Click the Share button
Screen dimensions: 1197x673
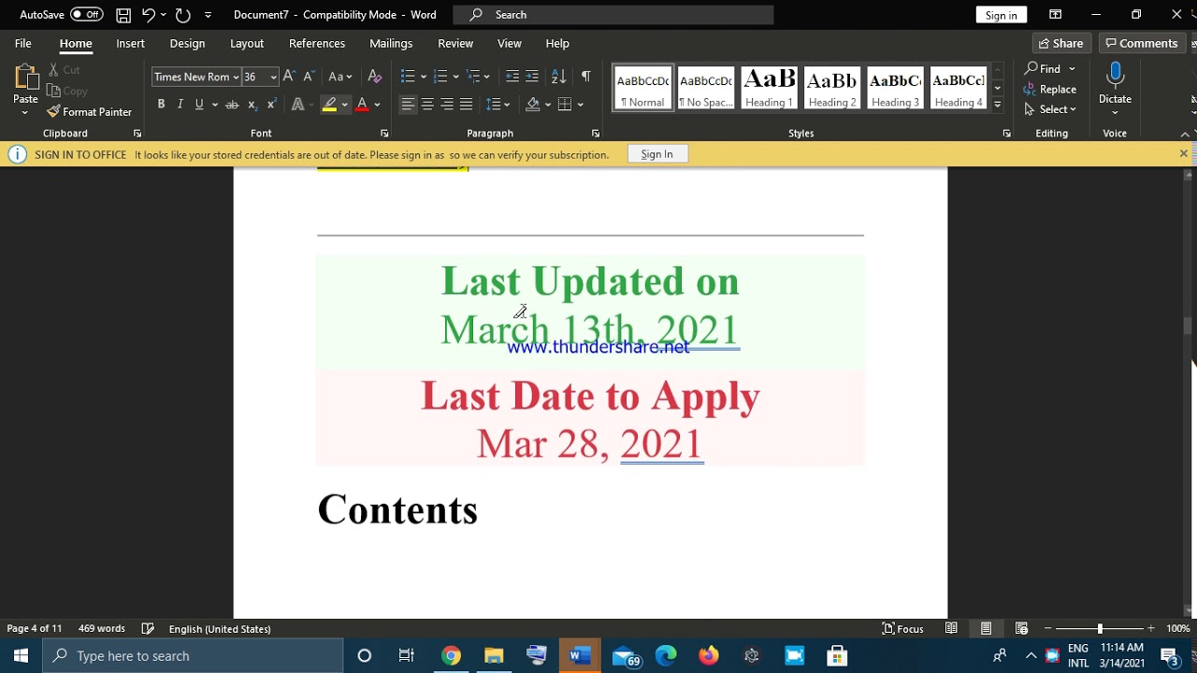1060,43
